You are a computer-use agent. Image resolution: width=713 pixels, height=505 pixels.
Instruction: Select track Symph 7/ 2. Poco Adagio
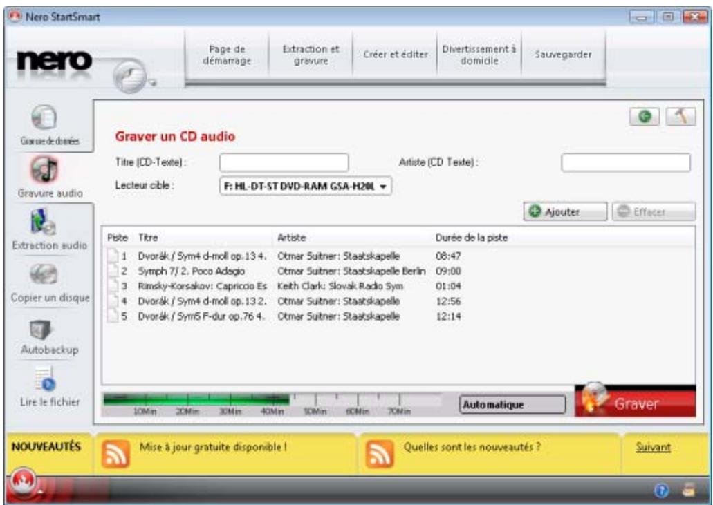(192, 271)
